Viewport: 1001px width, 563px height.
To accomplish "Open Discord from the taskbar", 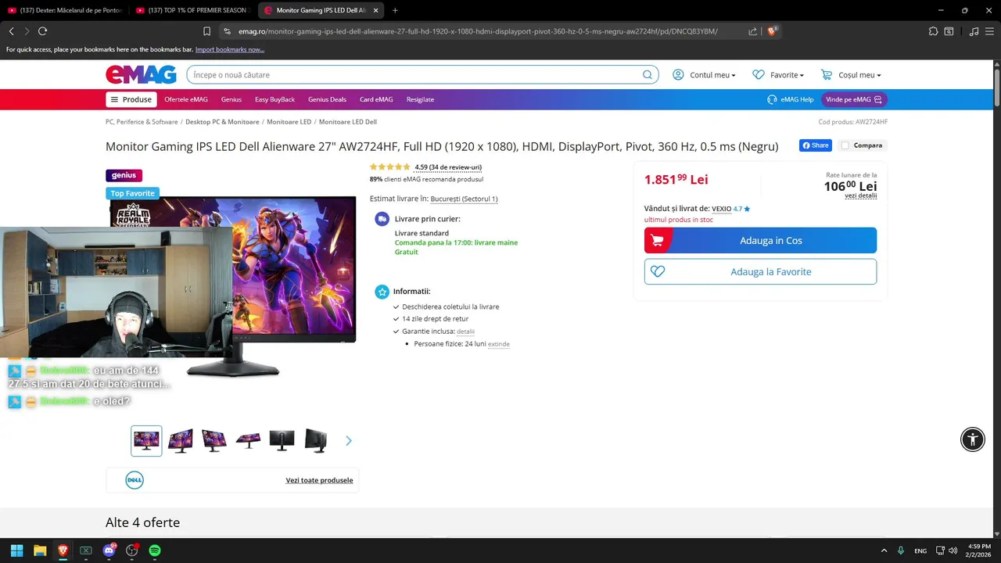I will (x=109, y=550).
